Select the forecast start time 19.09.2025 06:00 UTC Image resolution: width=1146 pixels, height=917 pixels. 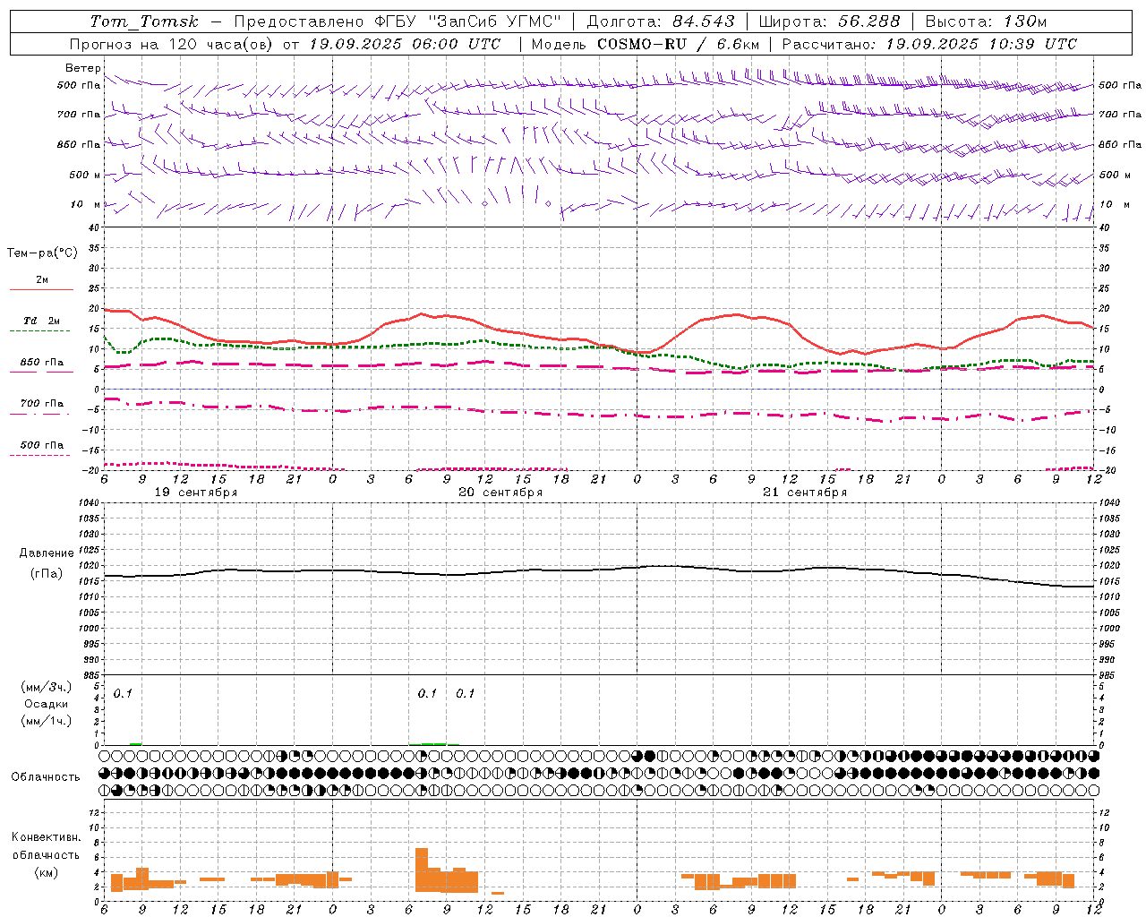pos(405,44)
